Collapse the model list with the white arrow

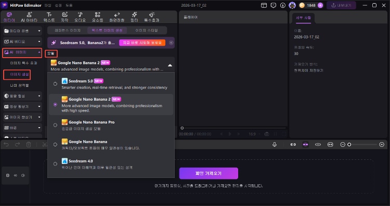coord(170,65)
